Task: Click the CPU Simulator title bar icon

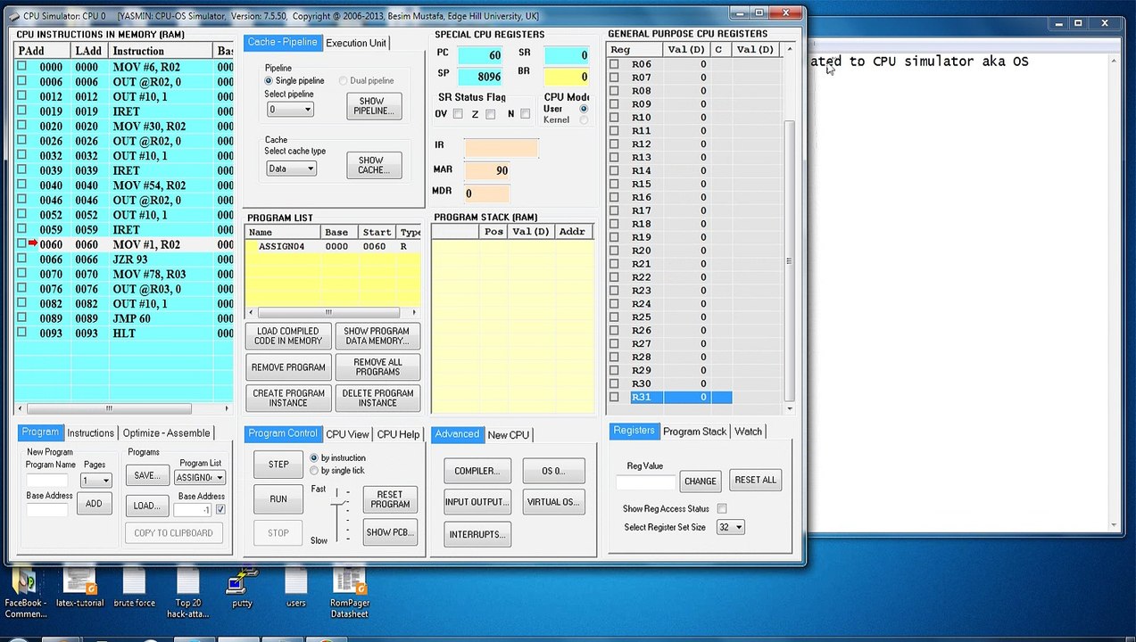Action: tap(16, 15)
